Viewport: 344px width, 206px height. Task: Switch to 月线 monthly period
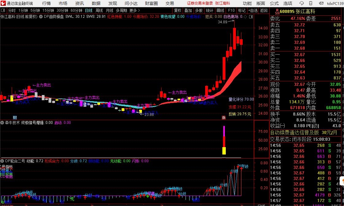click(109, 10)
